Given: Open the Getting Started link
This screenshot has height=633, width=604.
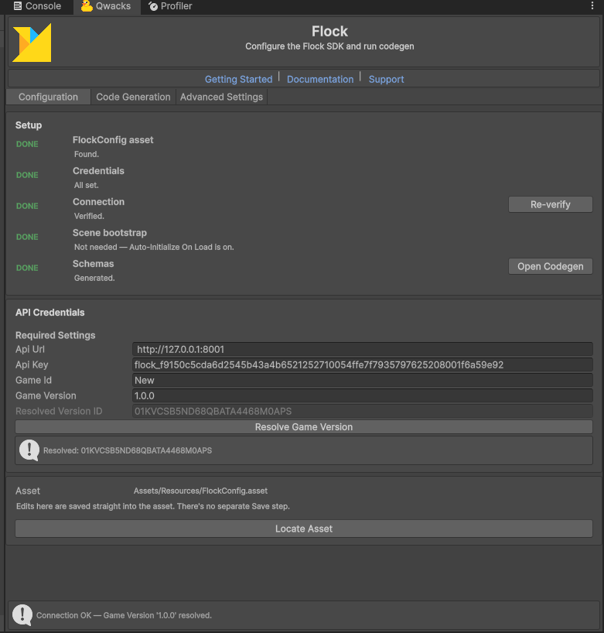Looking at the screenshot, I should click(238, 79).
